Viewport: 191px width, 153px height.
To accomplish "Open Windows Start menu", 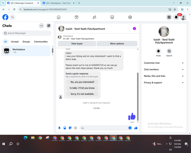I will coord(3,144).
